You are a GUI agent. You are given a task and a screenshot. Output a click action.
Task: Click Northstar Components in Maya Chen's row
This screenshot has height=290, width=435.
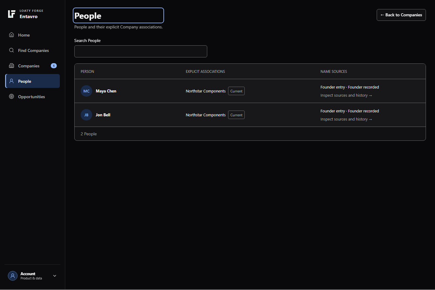click(x=206, y=91)
